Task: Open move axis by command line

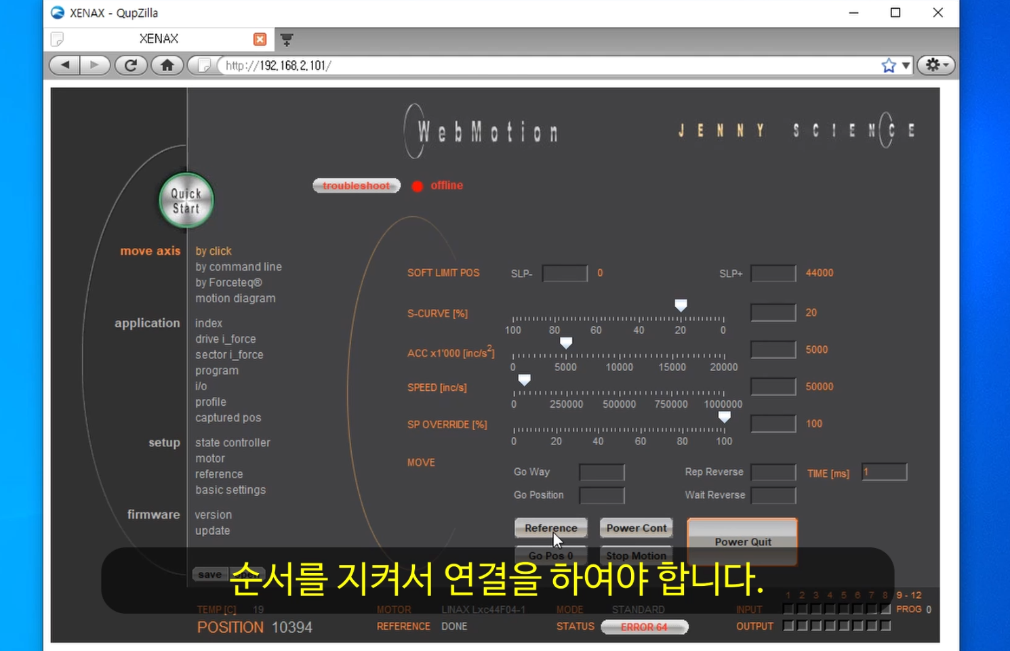Action: coord(239,267)
